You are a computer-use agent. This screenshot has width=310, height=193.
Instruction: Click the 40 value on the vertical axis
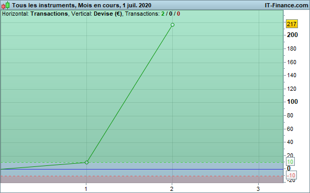[290, 142]
